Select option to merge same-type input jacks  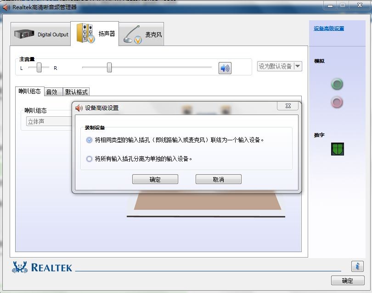pos(89,140)
